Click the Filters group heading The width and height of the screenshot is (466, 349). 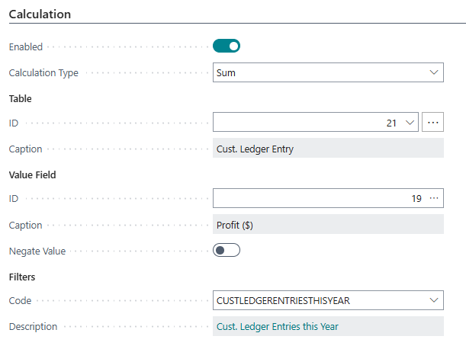[22, 277]
